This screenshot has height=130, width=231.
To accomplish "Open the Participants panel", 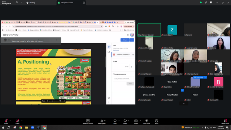I will pyautogui.click(x=102, y=122).
